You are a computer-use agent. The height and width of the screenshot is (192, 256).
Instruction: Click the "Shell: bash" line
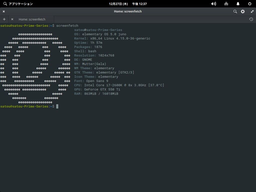coord(85,51)
